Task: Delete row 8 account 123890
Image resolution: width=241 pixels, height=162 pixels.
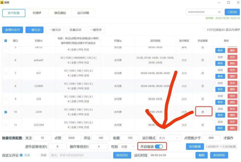Action: (x=232, y=89)
